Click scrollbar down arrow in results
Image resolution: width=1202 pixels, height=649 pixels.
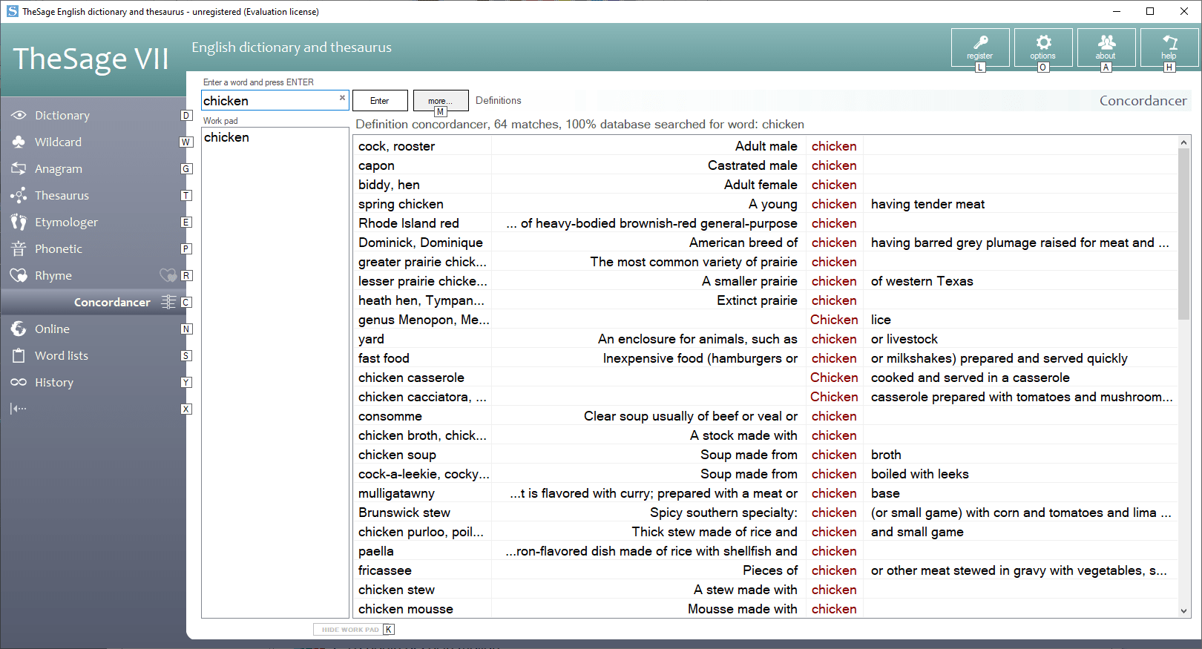pos(1183,611)
